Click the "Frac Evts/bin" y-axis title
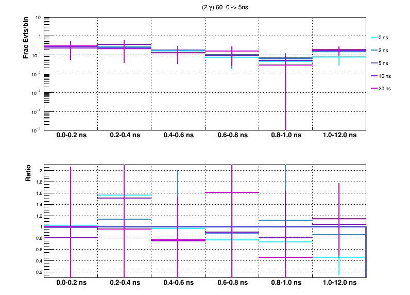The image size is (410, 295). click(x=26, y=38)
